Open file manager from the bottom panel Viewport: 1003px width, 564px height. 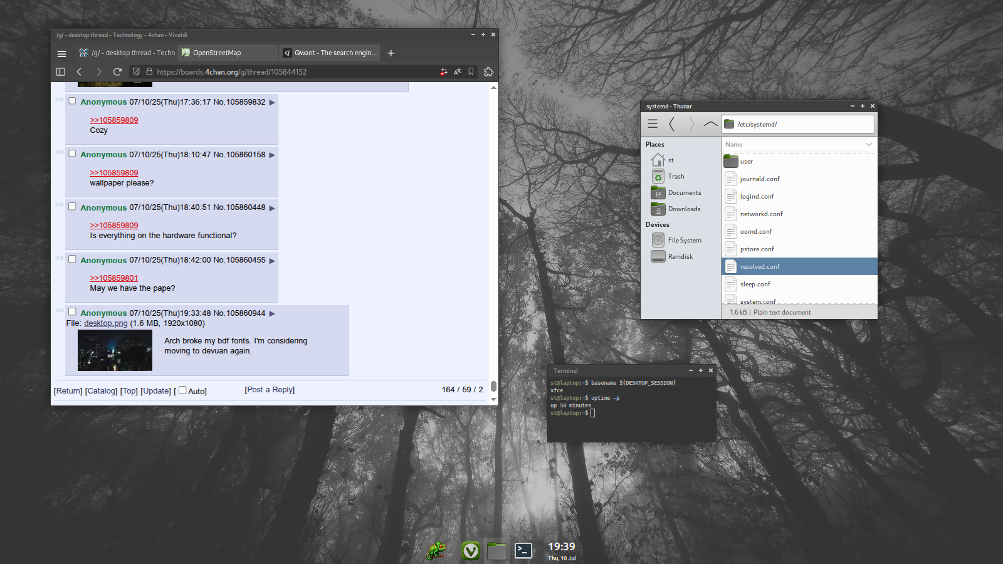click(496, 551)
